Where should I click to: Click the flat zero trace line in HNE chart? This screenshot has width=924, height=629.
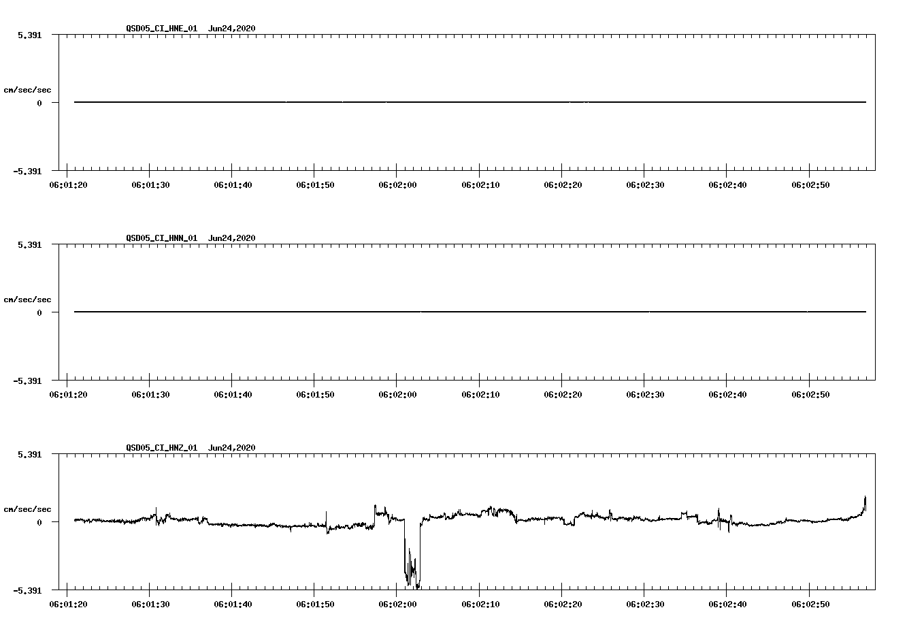coord(470,102)
